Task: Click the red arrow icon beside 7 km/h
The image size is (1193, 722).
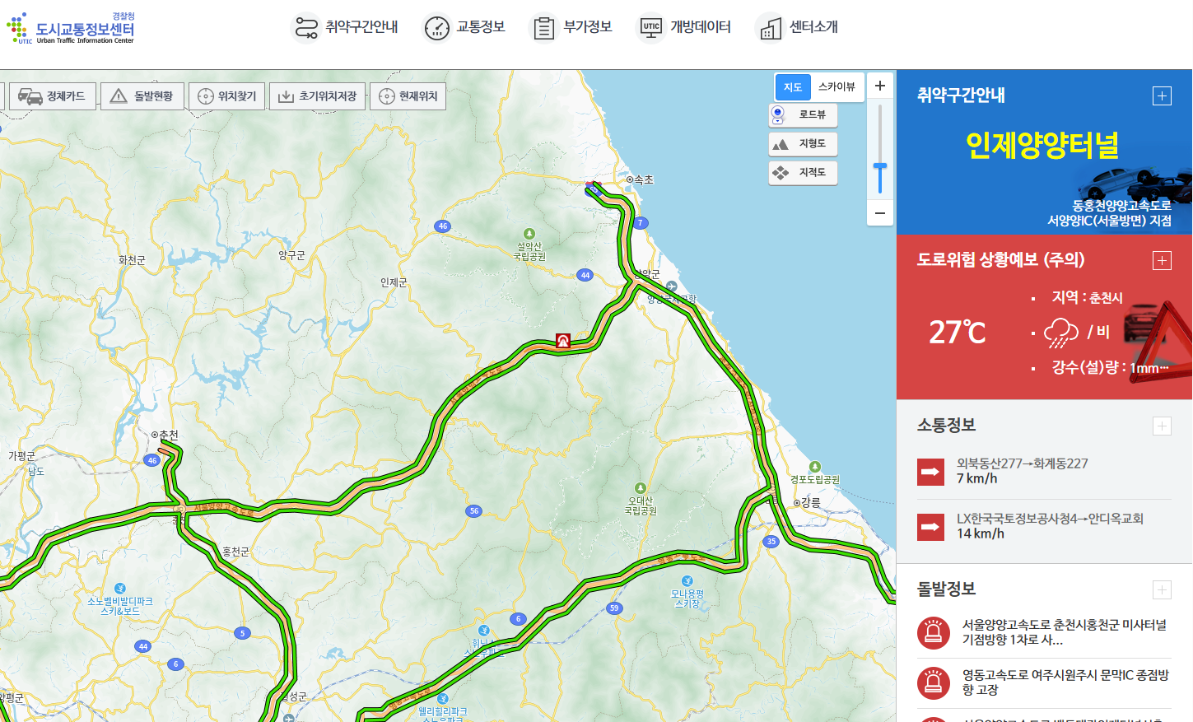Action: pos(930,472)
